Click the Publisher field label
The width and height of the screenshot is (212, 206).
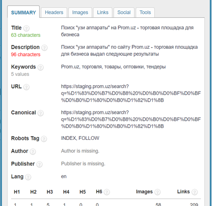(23, 164)
